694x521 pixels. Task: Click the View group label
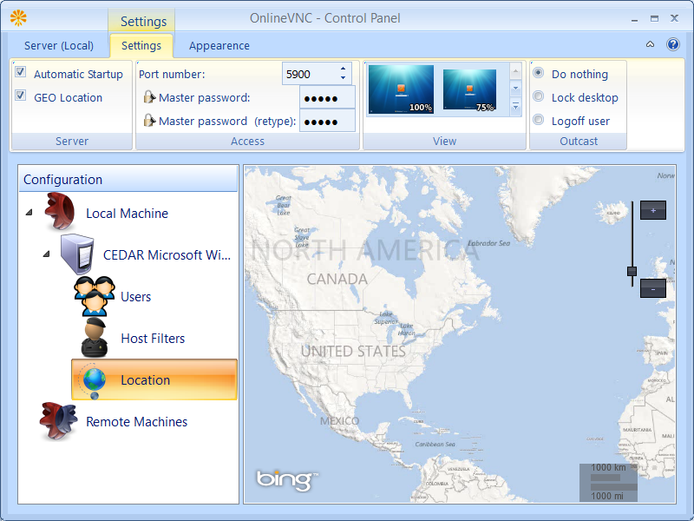pos(444,141)
